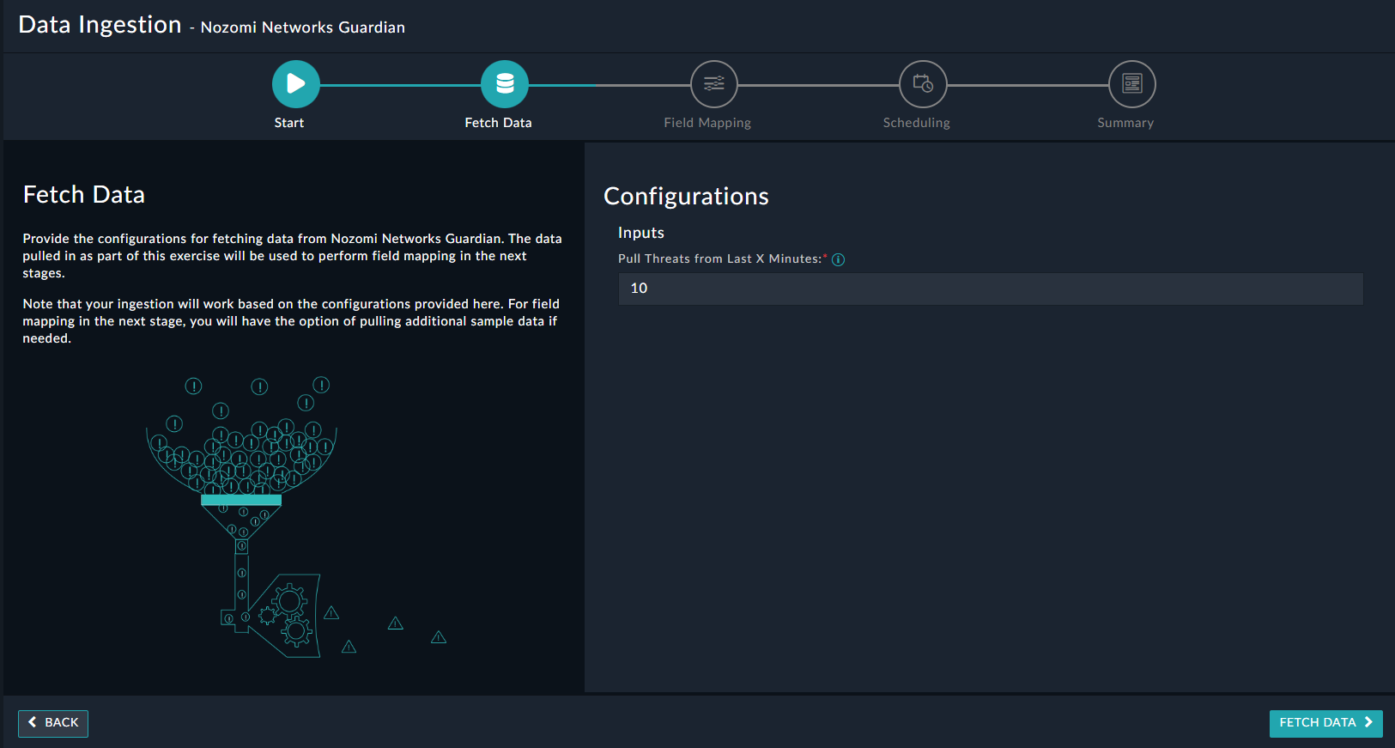This screenshot has height=748, width=1395.
Task: Click the "Field Mapping" step label
Action: (707, 123)
